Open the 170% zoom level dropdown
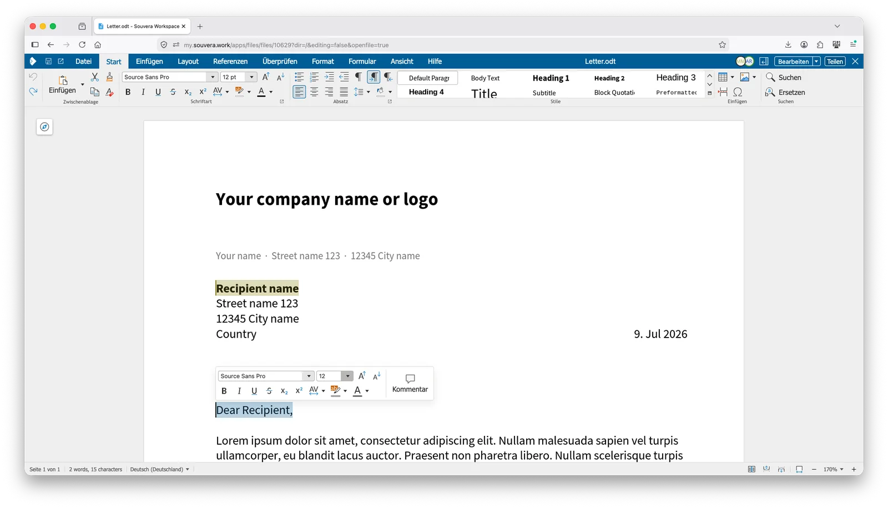Screen dimensions: 888x508 (833, 469)
